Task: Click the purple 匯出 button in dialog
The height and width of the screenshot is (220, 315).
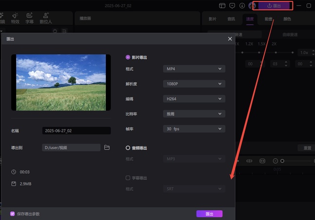Action: point(209,214)
